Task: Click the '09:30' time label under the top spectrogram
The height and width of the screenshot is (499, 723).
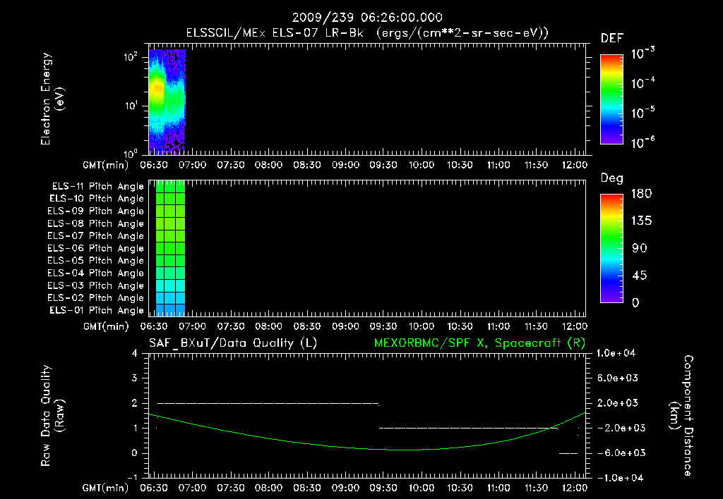Action: click(x=383, y=165)
